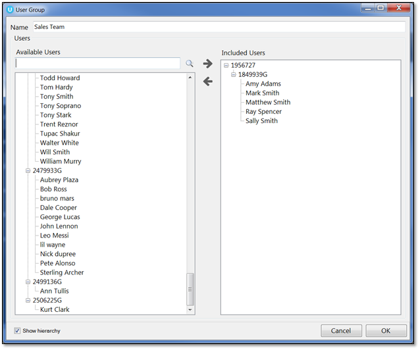Click the scroll up arrow of Available Users list

click(190, 78)
